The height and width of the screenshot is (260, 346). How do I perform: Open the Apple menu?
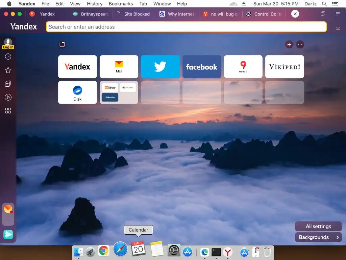[x=9, y=3]
